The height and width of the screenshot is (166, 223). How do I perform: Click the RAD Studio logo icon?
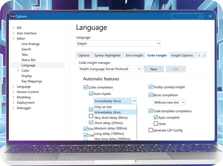click(x=12, y=16)
